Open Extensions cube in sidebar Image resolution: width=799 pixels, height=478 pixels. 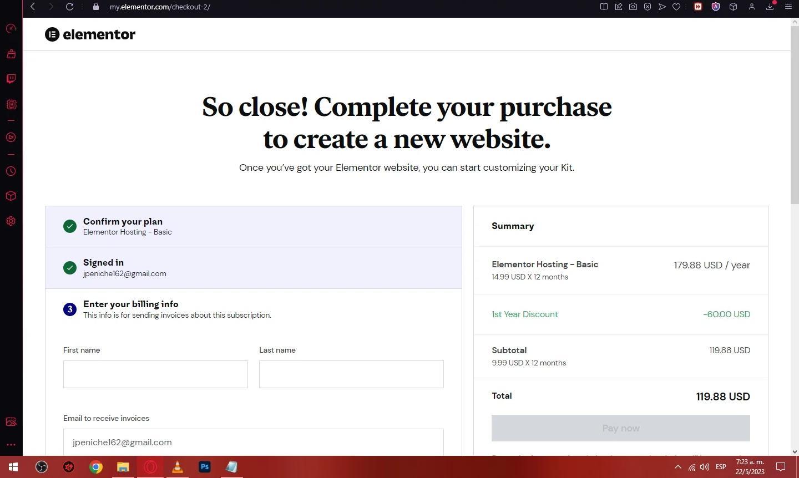[11, 196]
